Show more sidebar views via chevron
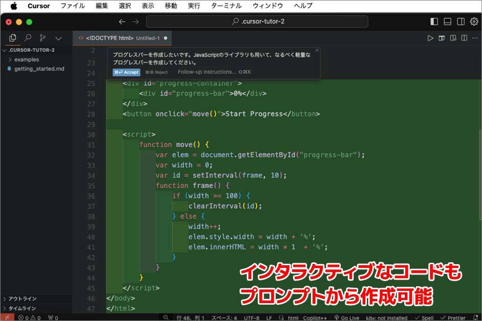This screenshot has height=321, width=482. pyautogui.click(x=58, y=38)
